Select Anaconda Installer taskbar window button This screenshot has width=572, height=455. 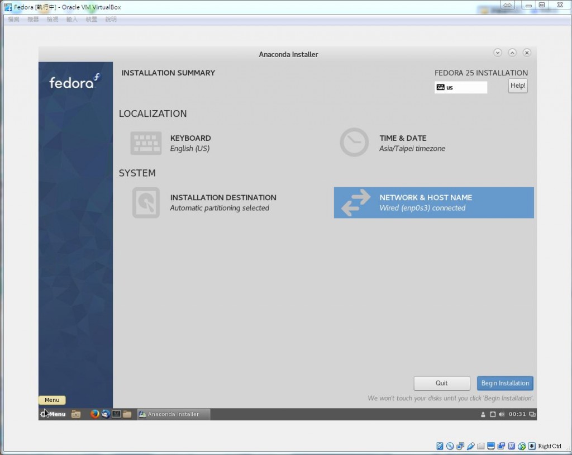pyautogui.click(x=174, y=414)
